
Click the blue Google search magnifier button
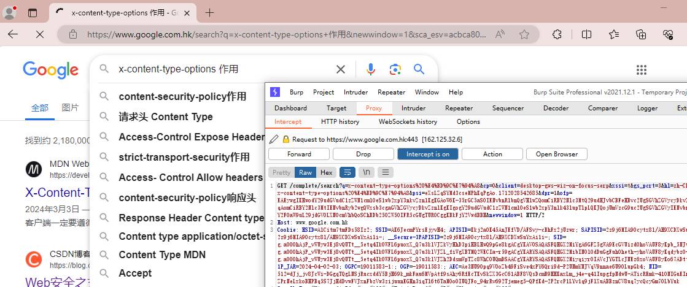point(419,69)
